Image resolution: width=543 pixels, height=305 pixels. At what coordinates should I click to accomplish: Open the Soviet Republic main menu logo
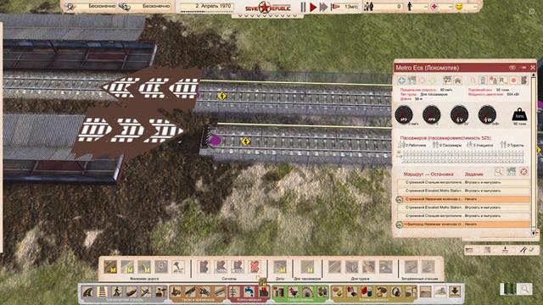point(267,8)
